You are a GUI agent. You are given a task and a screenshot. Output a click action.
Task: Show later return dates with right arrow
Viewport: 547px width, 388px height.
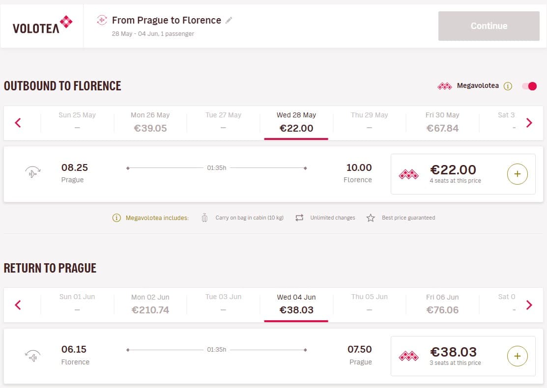coord(529,305)
